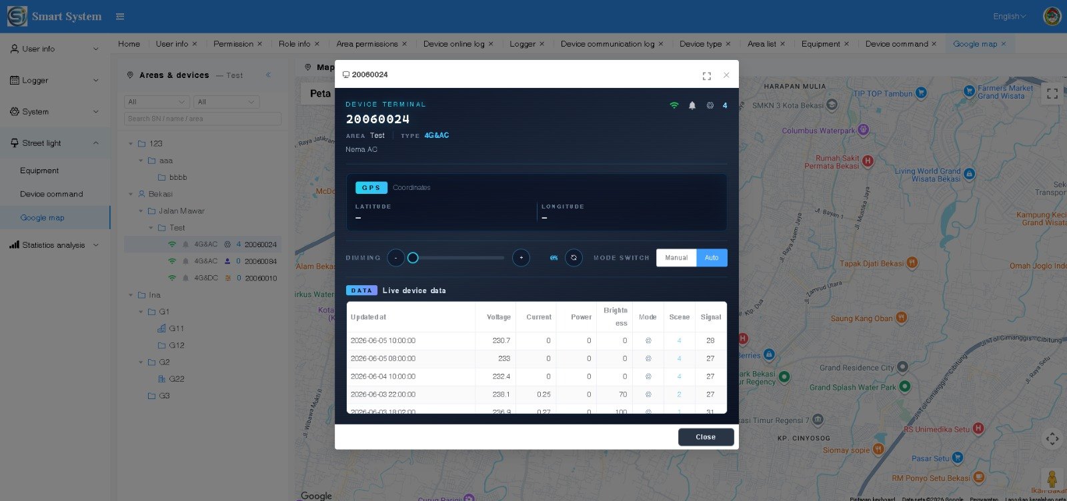The height and width of the screenshot is (501, 1067).
Task: Switch to Device type tab
Action: [700, 44]
